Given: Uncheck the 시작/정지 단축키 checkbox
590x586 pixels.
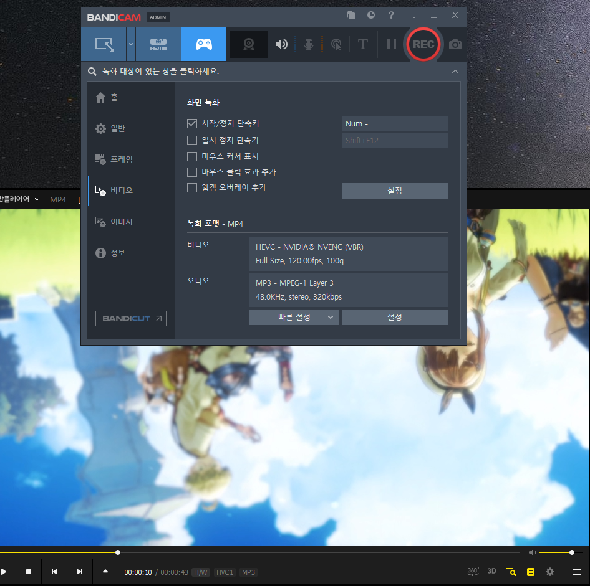Looking at the screenshot, I should pos(192,123).
